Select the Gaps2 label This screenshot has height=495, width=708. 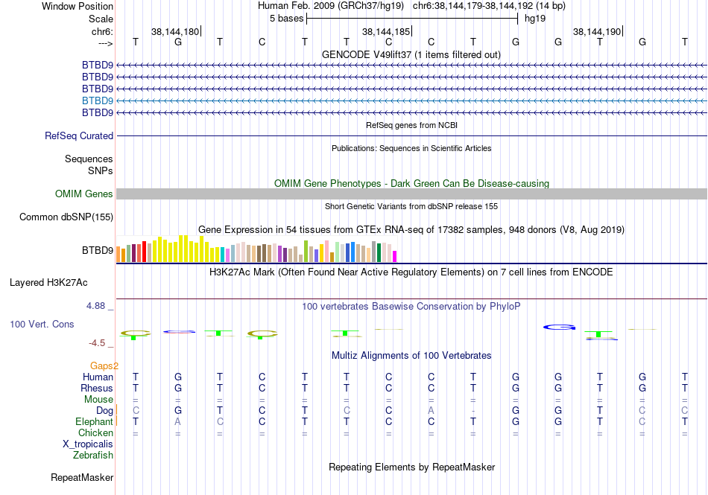[104, 365]
